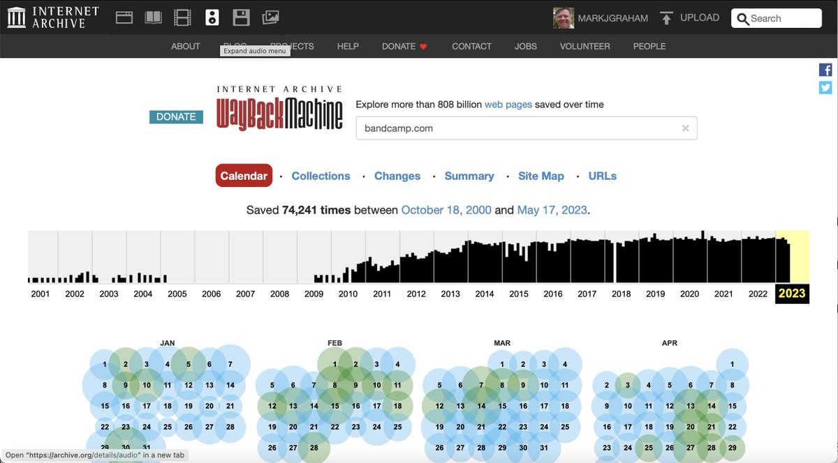Open the VOLUNTEER nav item
The height and width of the screenshot is (463, 838).
click(585, 46)
